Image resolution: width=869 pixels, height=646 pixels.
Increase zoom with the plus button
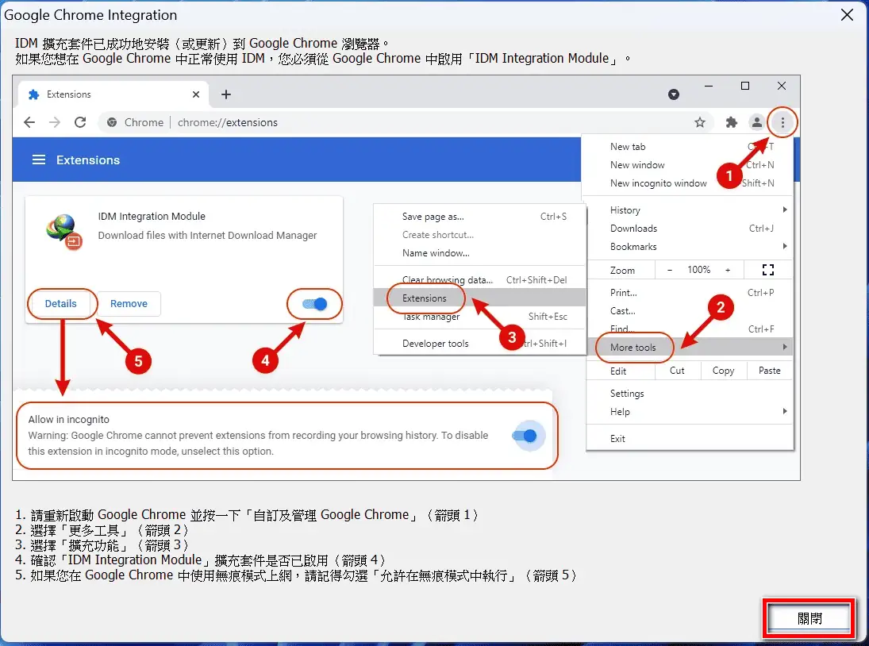(x=728, y=270)
